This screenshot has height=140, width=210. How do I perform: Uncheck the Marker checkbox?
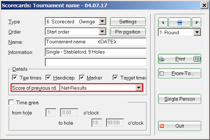click(x=82, y=78)
